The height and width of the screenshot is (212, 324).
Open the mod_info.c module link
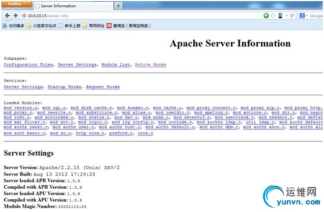coord(17,117)
